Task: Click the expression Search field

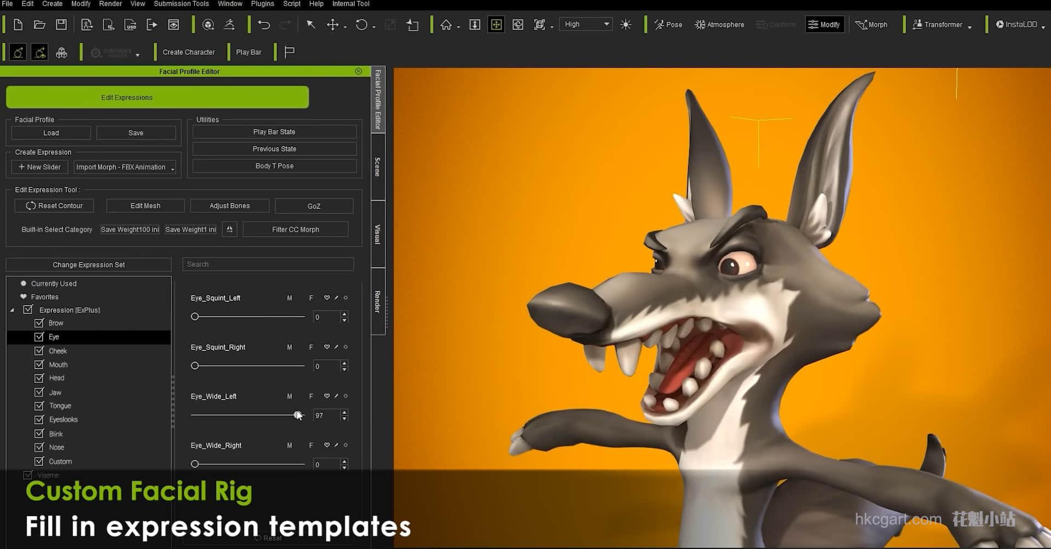Action: click(268, 264)
